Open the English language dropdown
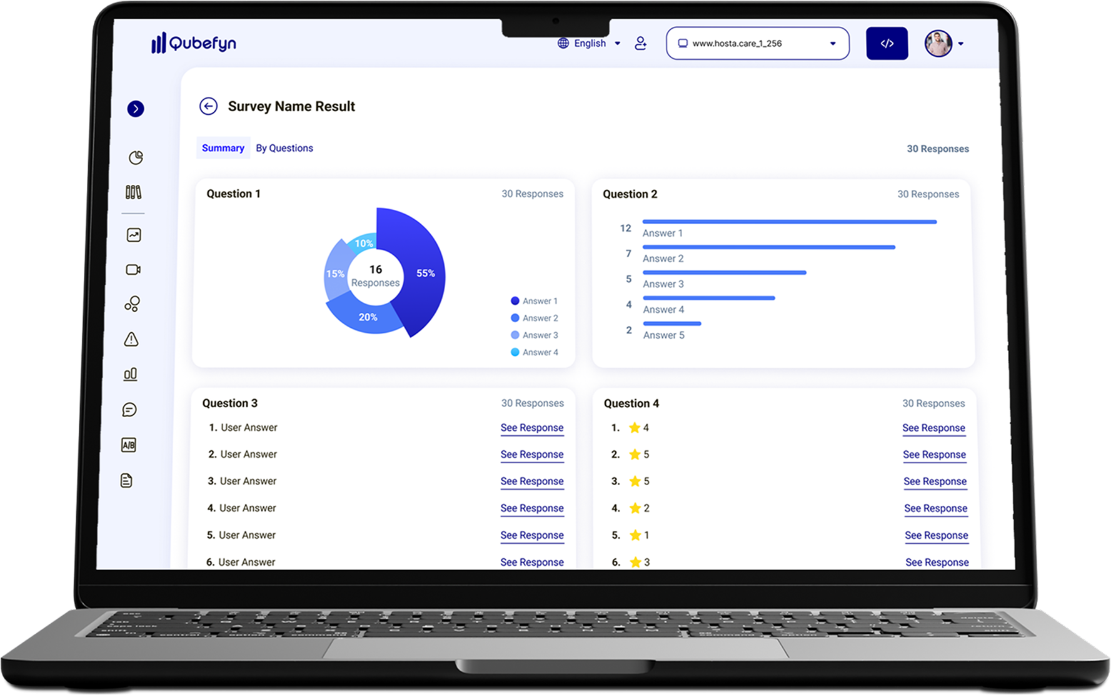The image size is (1111, 695). tap(597, 43)
